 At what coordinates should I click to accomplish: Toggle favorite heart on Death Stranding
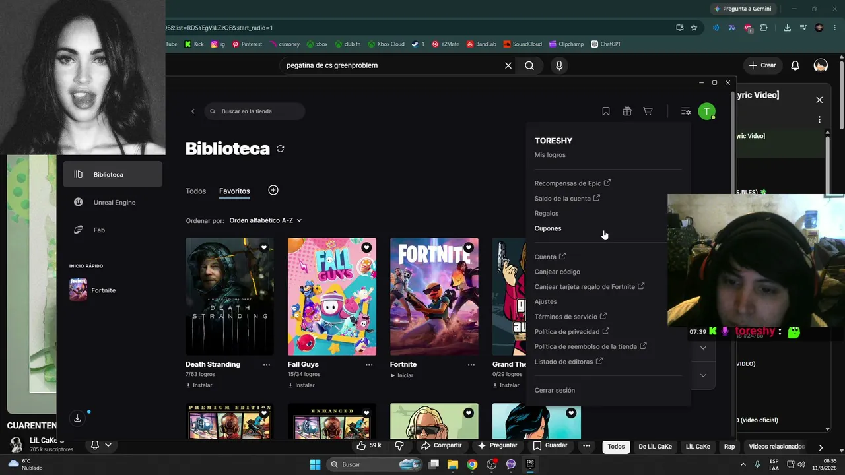pos(264,248)
